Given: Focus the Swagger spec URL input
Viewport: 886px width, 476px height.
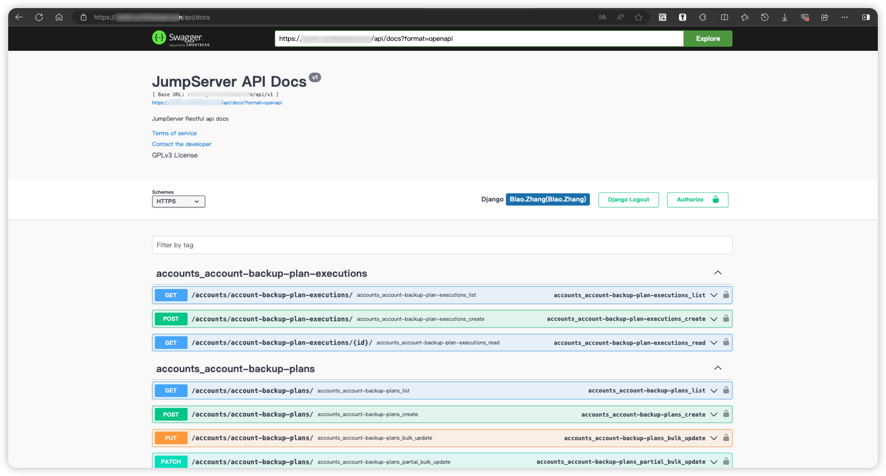Looking at the screenshot, I should tap(479, 39).
